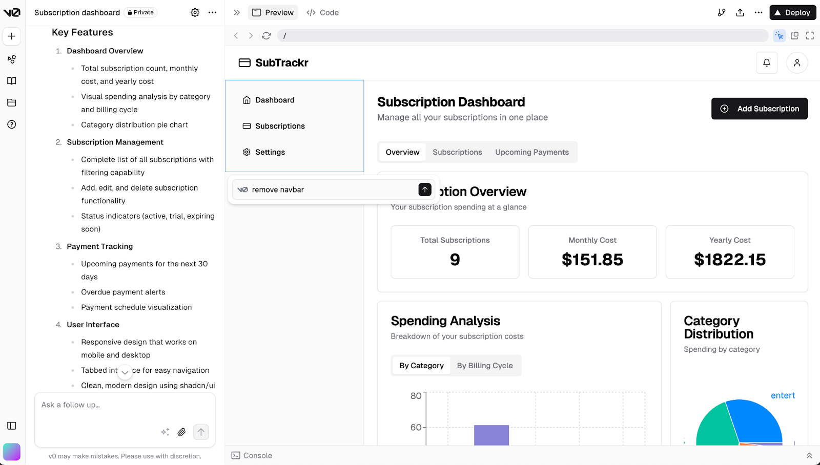
Task: Open Subscription dashboard title
Action: [77, 12]
